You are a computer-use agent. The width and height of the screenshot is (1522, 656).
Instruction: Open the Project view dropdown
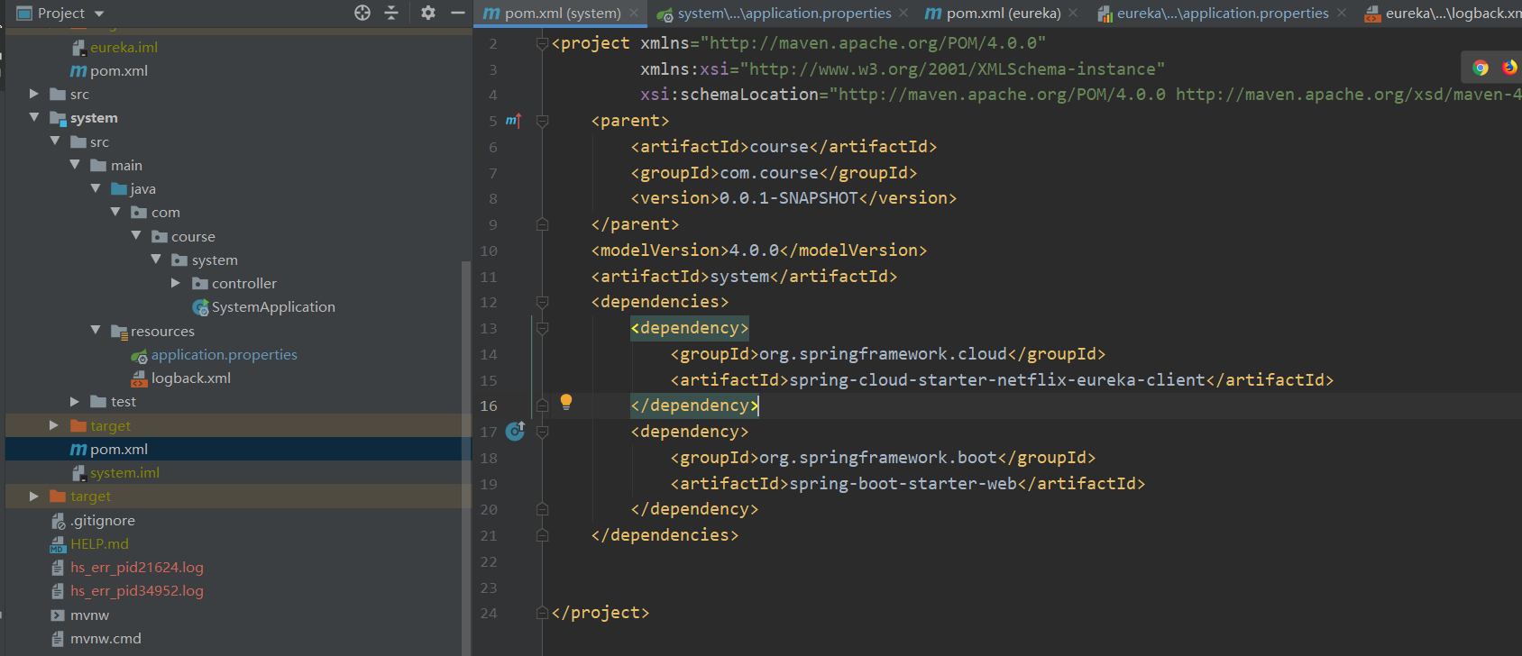tap(99, 14)
